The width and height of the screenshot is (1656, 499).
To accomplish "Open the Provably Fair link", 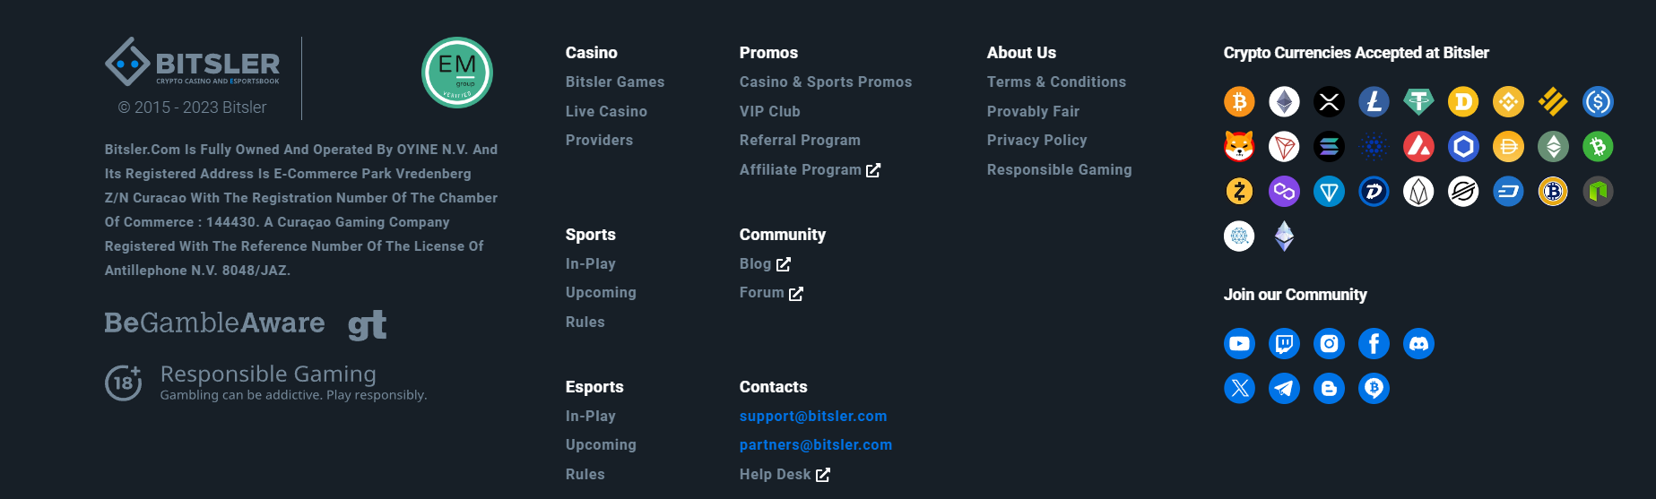I will pyautogui.click(x=1033, y=112).
